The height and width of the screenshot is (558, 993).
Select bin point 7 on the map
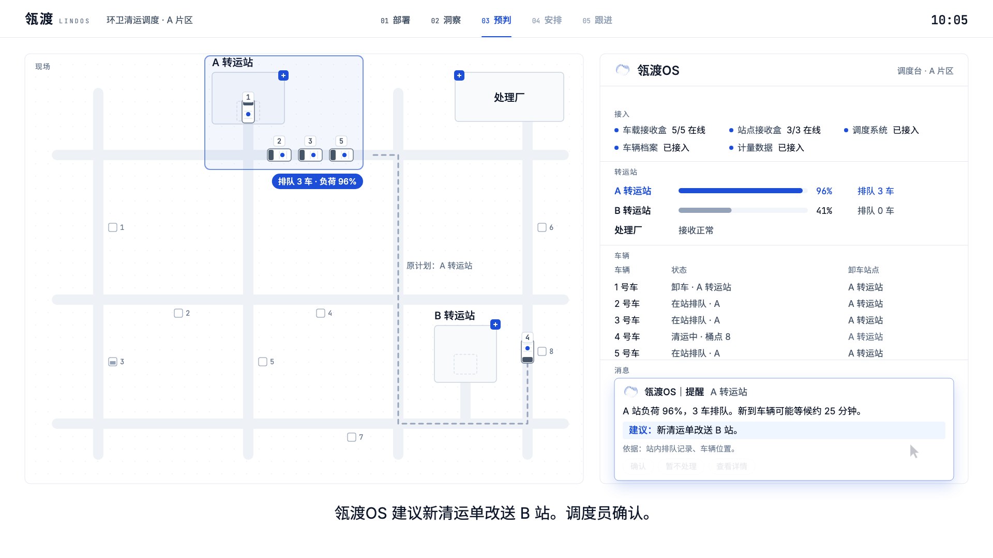pos(352,437)
